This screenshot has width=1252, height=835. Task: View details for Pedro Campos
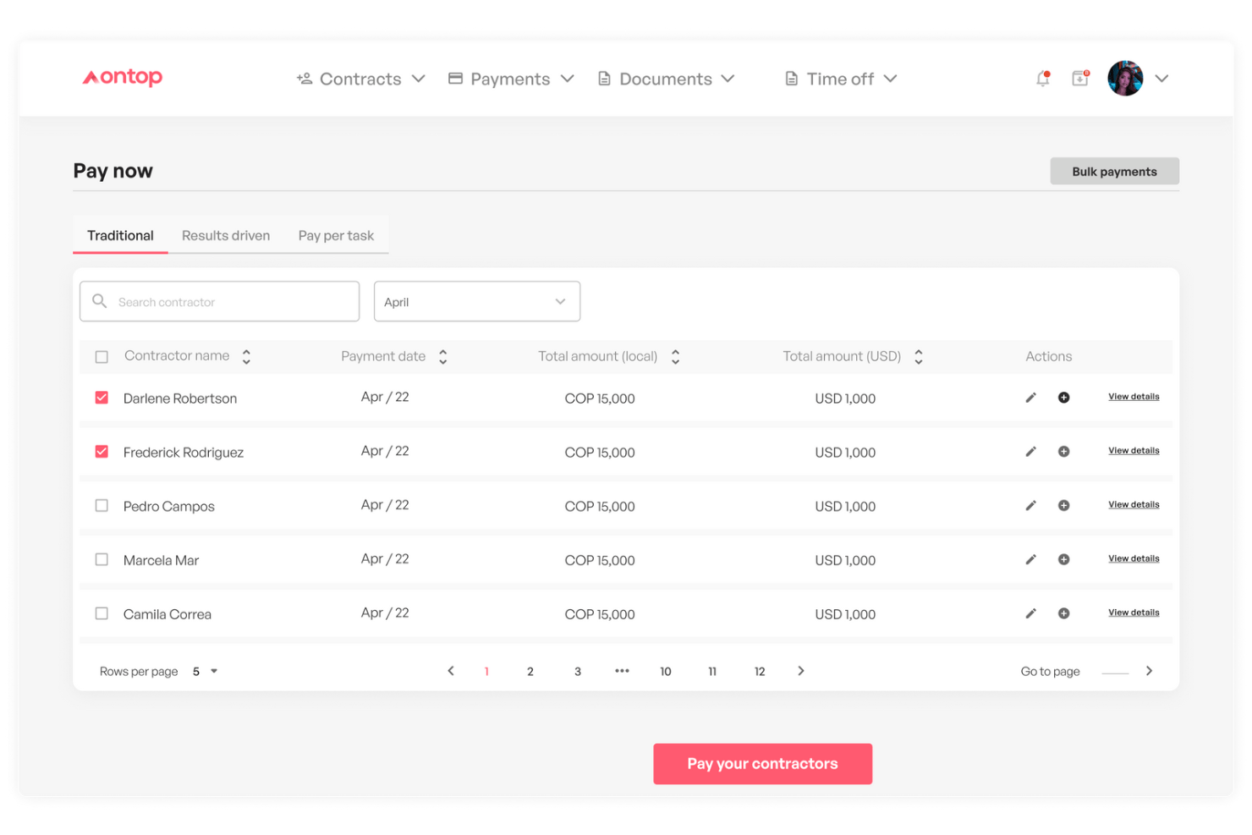pos(1134,505)
